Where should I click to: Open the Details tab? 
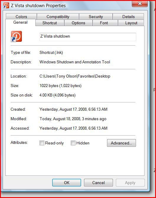click(x=129, y=17)
